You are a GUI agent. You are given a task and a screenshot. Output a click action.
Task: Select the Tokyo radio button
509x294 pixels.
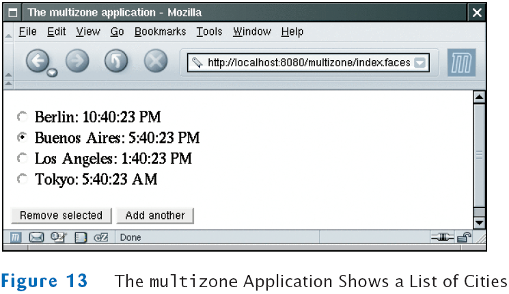click(23, 179)
